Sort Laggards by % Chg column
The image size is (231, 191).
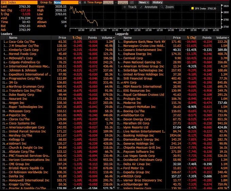coord(192,38)
